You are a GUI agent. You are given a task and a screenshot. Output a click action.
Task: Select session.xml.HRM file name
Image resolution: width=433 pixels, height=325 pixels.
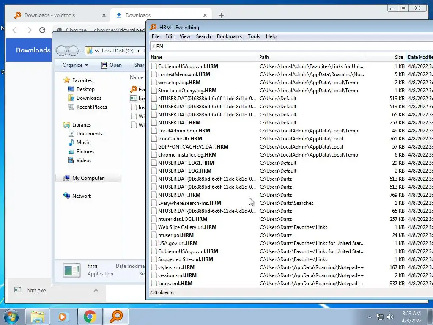[177, 275]
